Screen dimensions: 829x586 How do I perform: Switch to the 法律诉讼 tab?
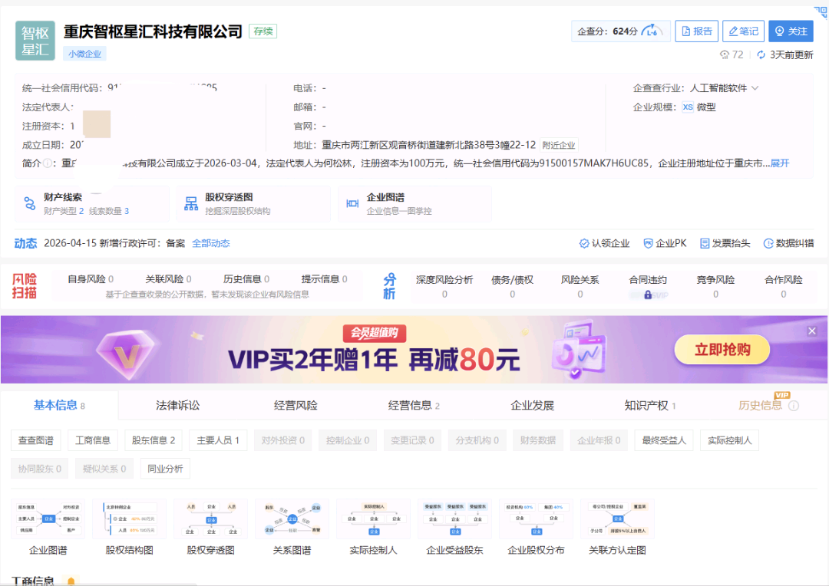[177, 405]
